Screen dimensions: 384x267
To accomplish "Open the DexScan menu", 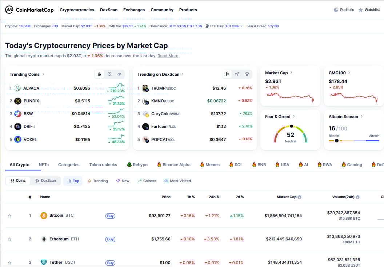I will [109, 10].
